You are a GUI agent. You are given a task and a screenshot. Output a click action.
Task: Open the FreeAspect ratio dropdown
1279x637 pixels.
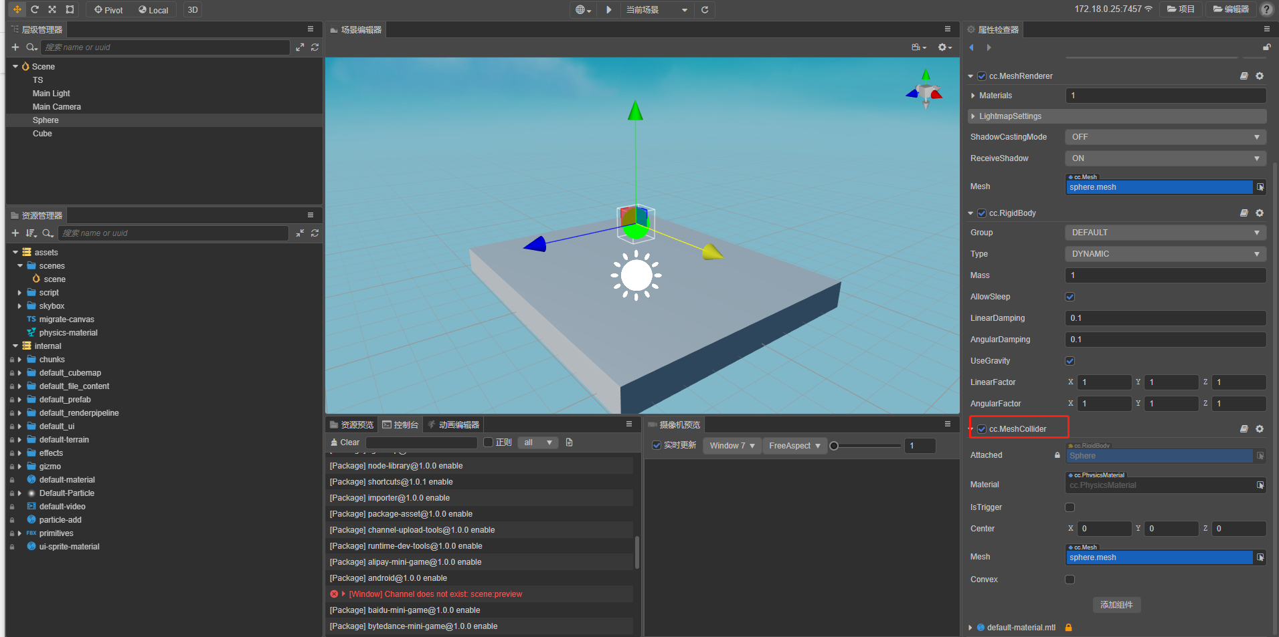[794, 446]
